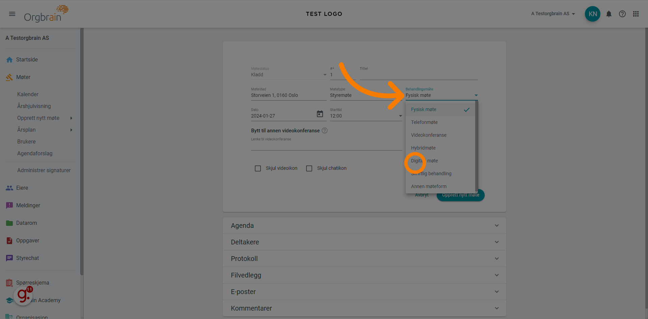Click the Avbryt button

(x=422, y=195)
